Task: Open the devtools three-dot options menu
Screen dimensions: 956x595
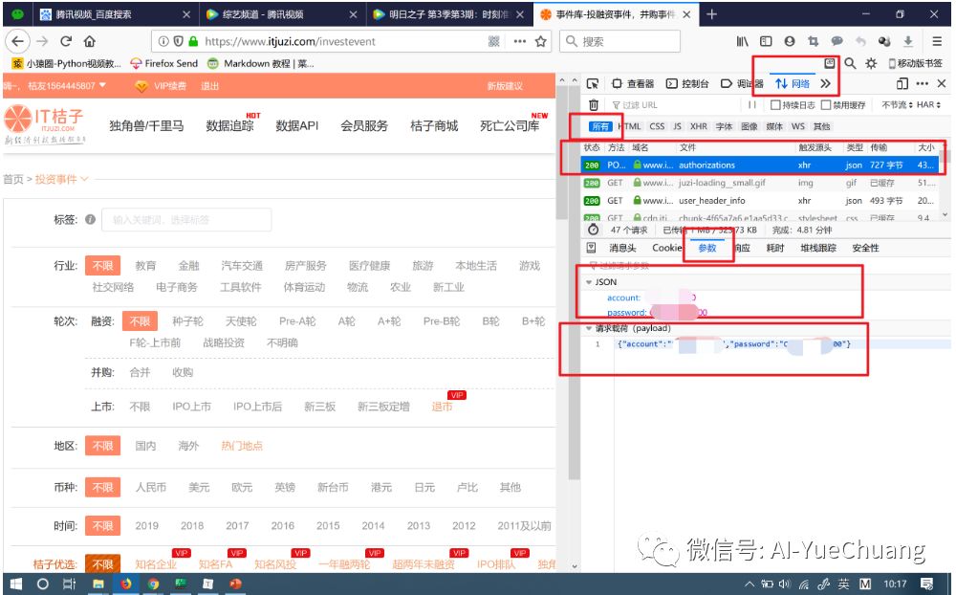Action: tap(922, 83)
